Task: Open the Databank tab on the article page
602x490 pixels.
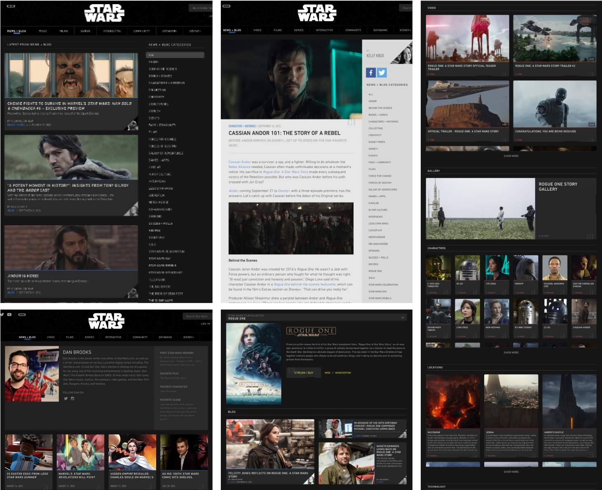Action: (380, 30)
